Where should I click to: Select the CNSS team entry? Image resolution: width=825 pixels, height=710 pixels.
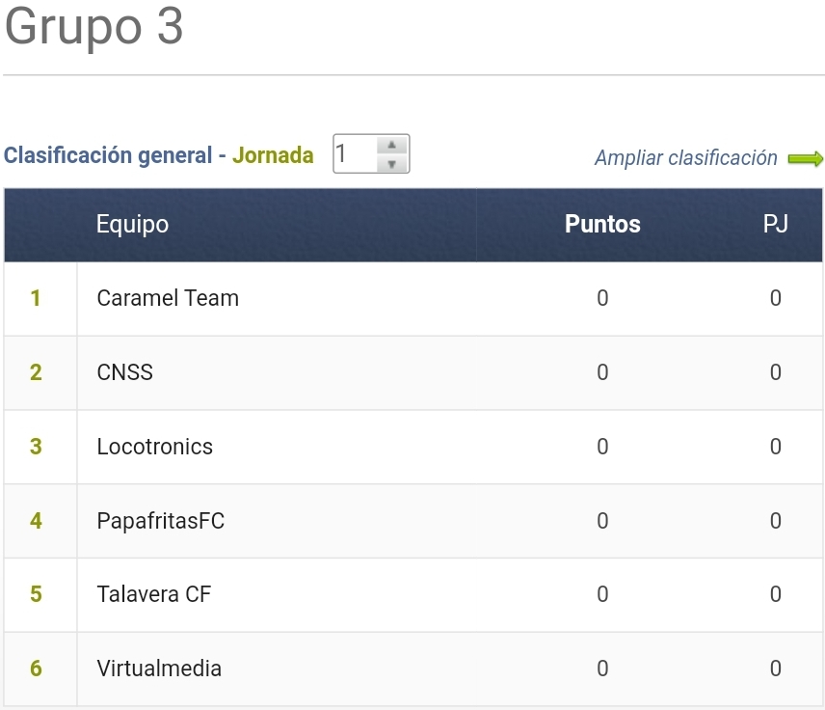(x=125, y=373)
